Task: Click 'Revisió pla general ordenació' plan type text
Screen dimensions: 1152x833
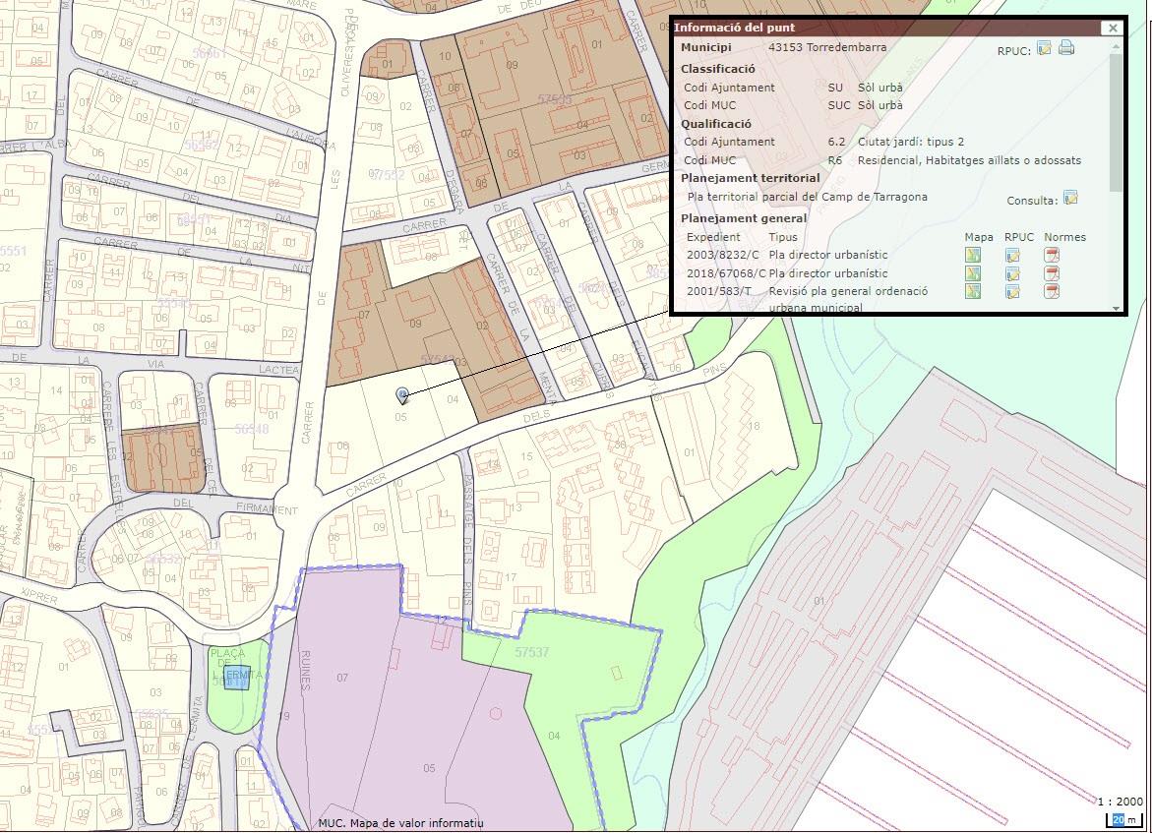Action: [848, 291]
